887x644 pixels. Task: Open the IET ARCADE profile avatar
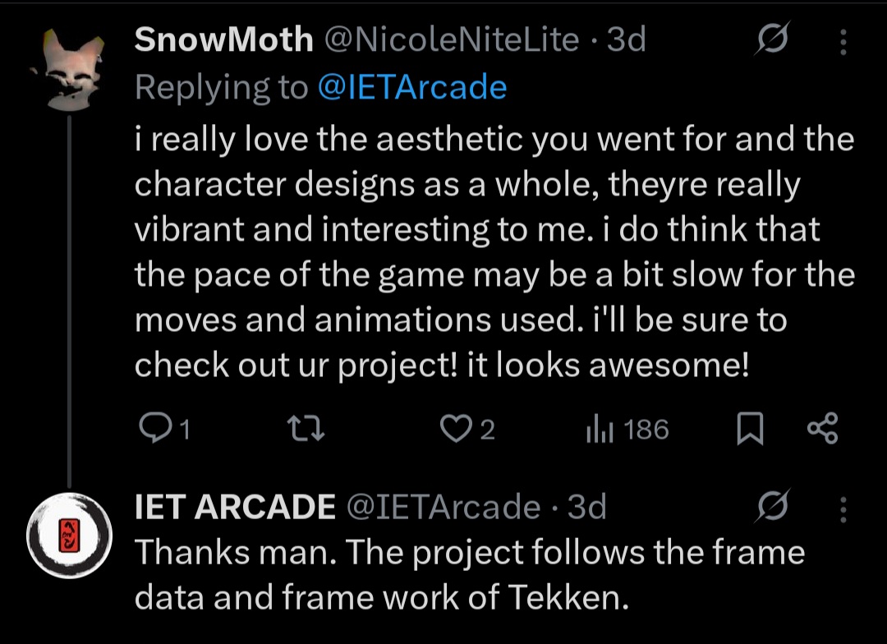pos(69,536)
